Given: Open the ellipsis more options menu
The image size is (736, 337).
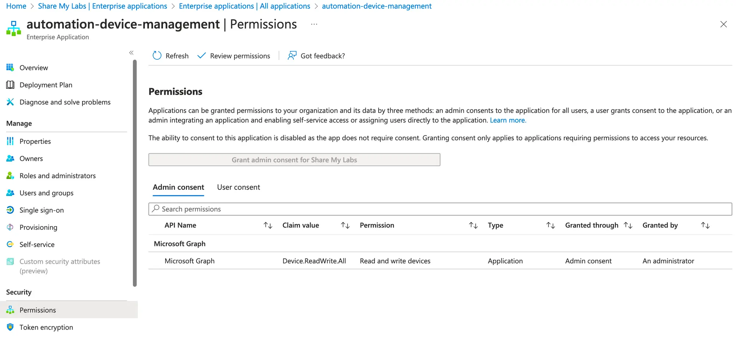Looking at the screenshot, I should 314,24.
